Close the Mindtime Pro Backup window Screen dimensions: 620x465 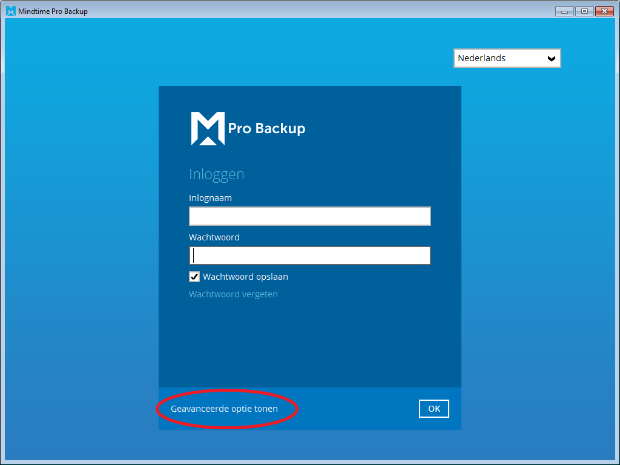[x=604, y=11]
